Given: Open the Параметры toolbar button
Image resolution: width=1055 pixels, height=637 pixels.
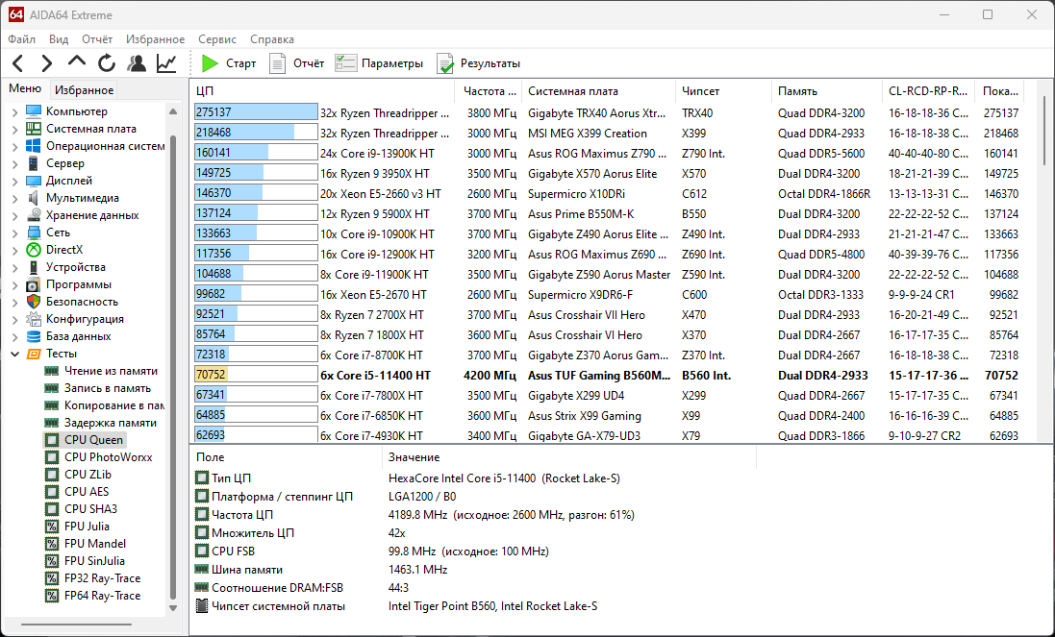Looking at the screenshot, I should coord(379,63).
